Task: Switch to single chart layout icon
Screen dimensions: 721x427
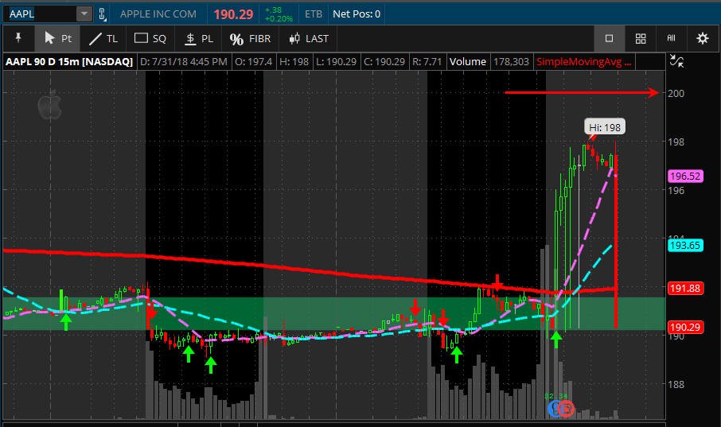Action: pos(609,38)
